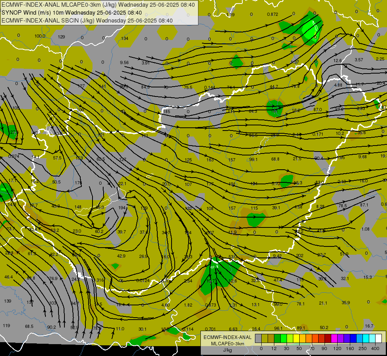Click the legend tick label '160'
Image resolution: width=387 pixels, height=356 pixels.
[x=350, y=348]
